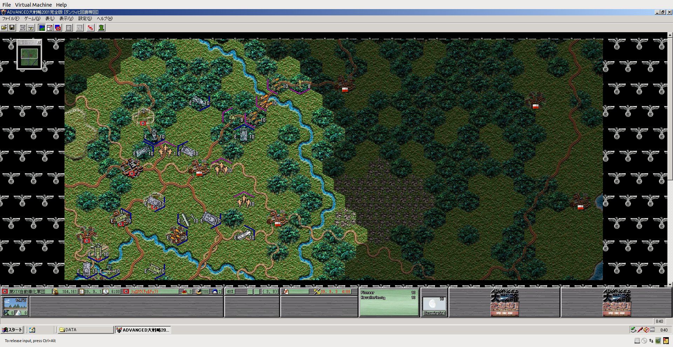
Task: Click the open file folder toolbar icon
Action: tap(4, 28)
